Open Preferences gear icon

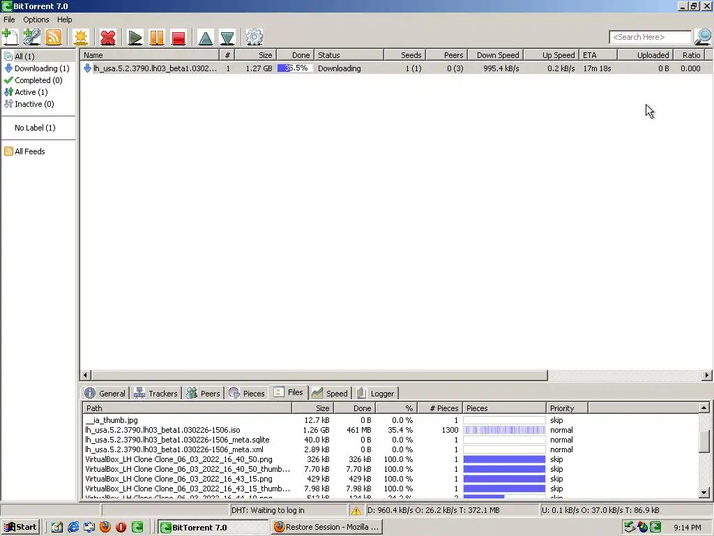254,37
